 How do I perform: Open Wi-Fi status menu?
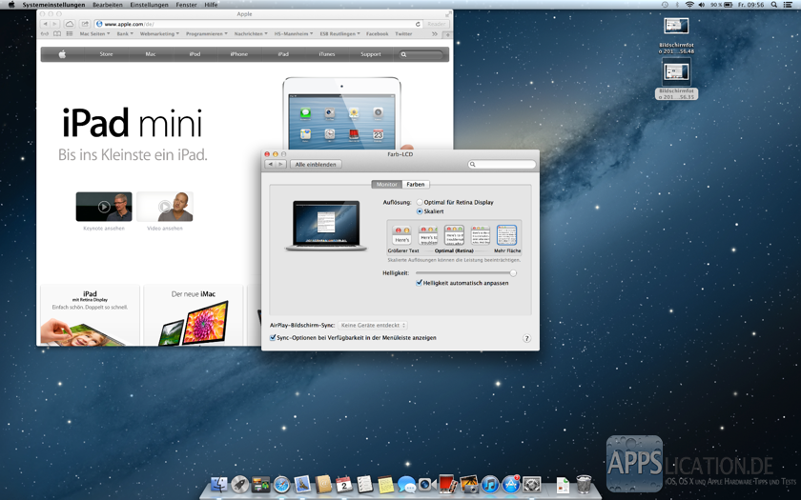[x=689, y=5]
